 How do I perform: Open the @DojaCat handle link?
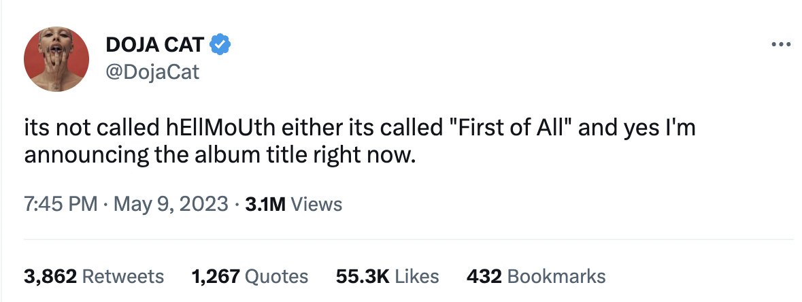[152, 71]
